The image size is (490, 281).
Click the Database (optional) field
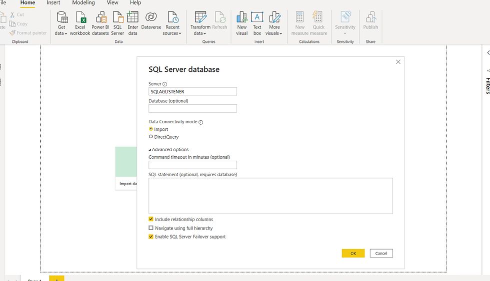(192, 108)
